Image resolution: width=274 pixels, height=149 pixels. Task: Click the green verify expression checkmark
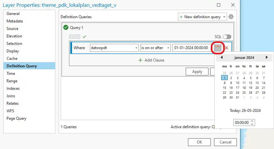tap(84, 37)
